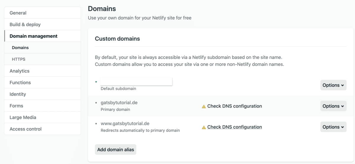Select Domain management in sidebar
355x164 pixels.
click(33, 36)
